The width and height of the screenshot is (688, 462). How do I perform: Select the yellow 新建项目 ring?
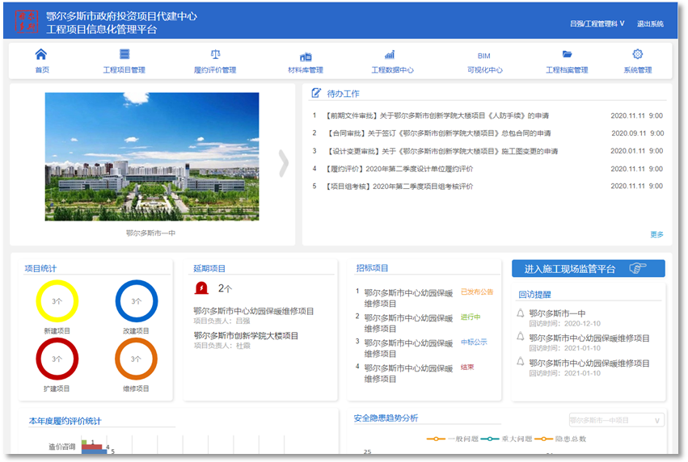click(x=57, y=301)
